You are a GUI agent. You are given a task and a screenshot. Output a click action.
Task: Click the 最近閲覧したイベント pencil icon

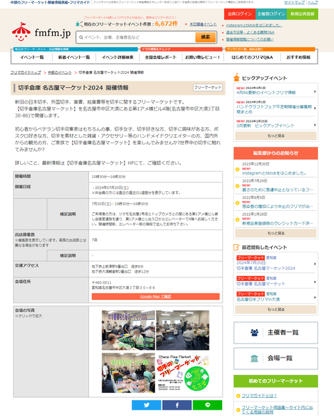(x=236, y=247)
